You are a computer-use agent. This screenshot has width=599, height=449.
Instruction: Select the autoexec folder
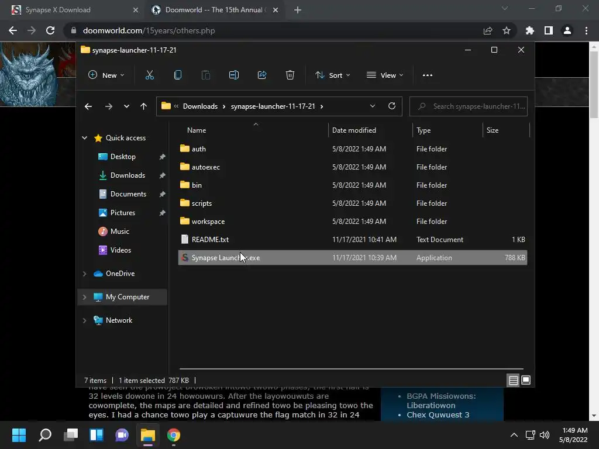coord(352,167)
